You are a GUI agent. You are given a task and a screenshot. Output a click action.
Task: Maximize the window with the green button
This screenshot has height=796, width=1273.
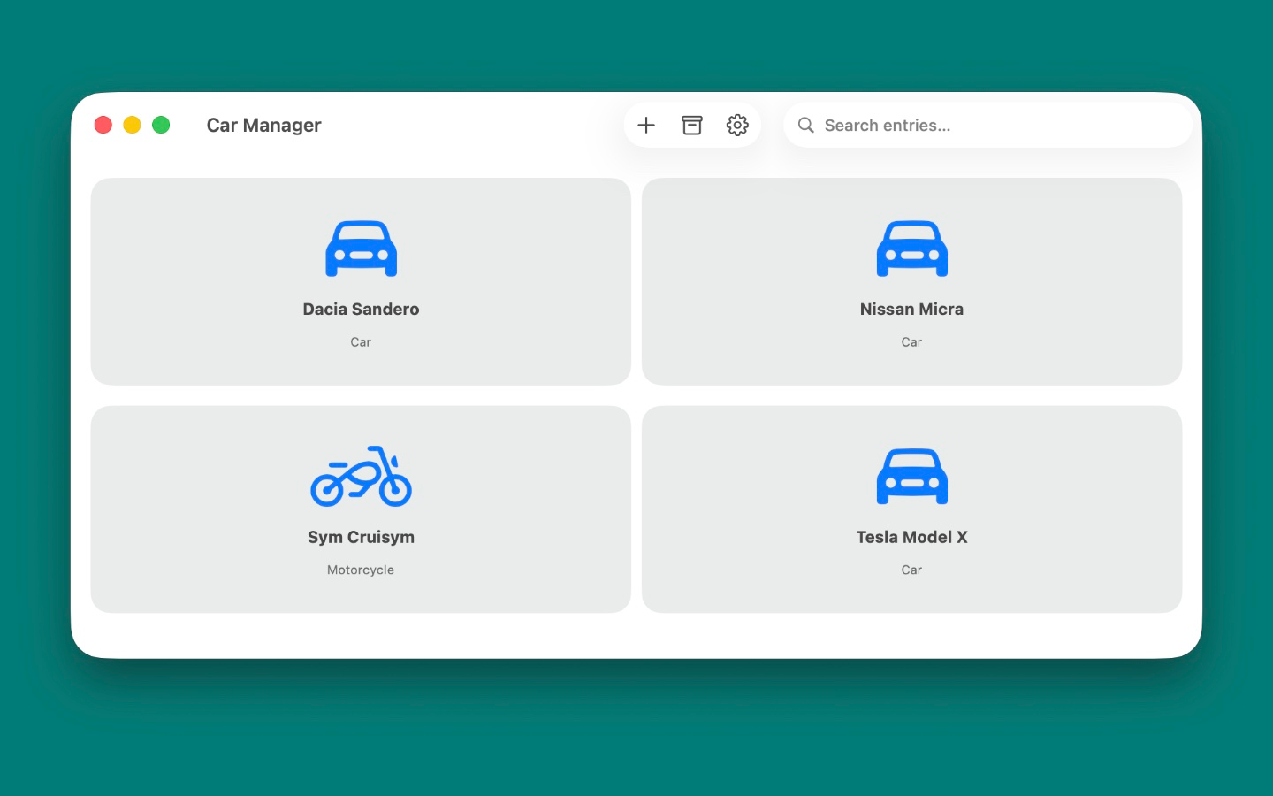click(161, 125)
